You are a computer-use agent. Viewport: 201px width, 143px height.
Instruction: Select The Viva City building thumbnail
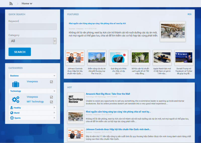97,58
